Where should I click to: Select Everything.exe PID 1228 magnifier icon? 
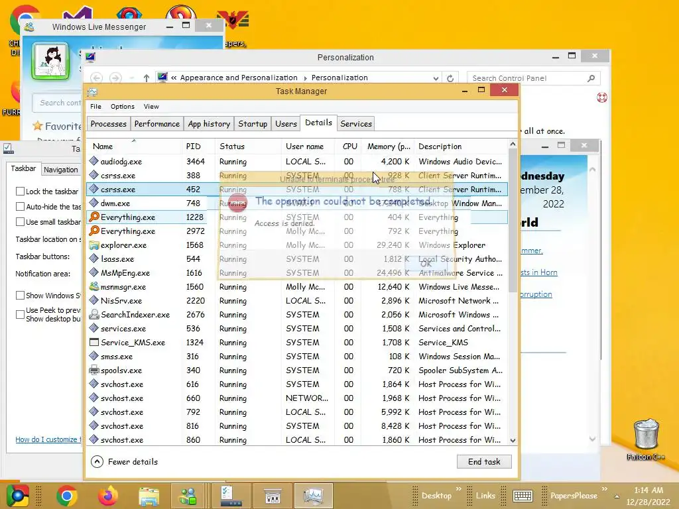click(x=93, y=217)
